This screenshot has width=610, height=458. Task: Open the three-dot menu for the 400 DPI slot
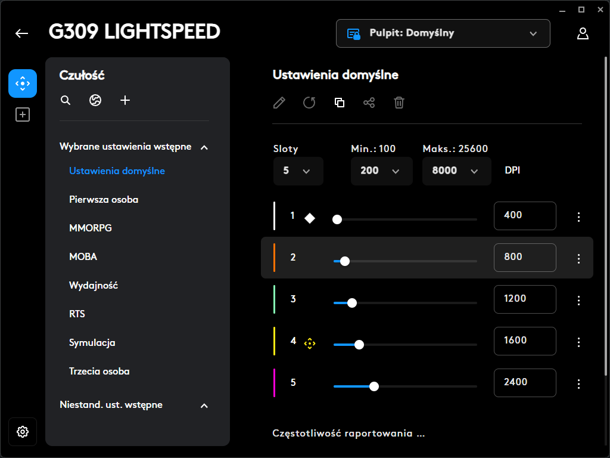coord(578,217)
